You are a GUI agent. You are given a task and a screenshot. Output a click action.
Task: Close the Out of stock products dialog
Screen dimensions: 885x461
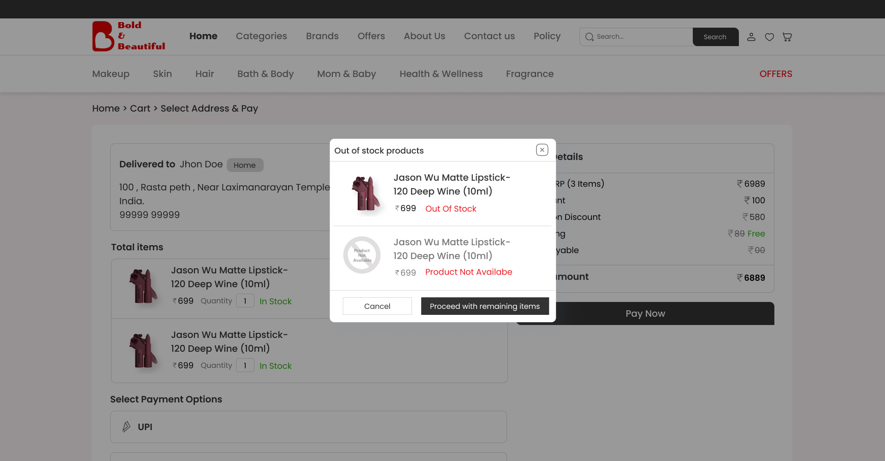pos(542,150)
